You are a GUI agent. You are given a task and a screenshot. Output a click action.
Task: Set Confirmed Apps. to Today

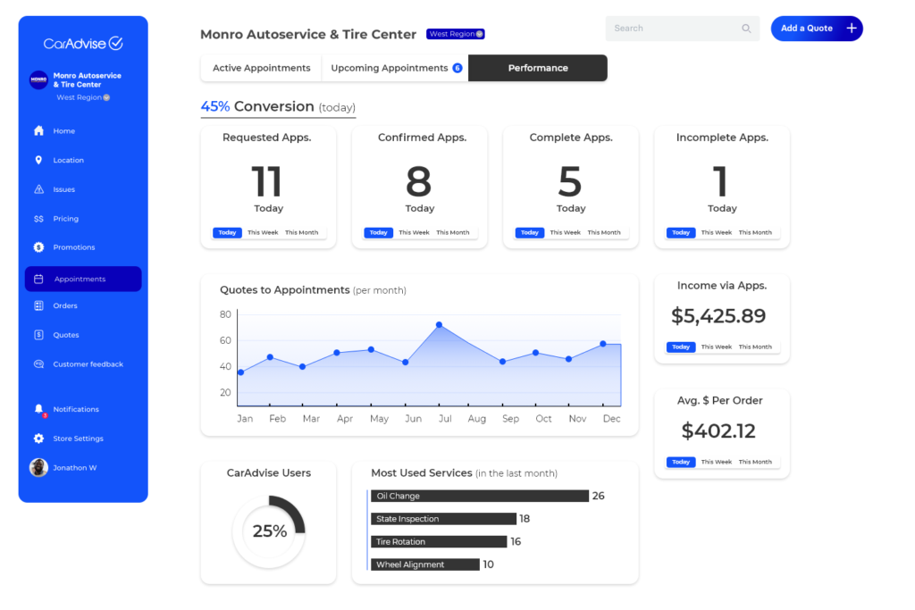[378, 233]
